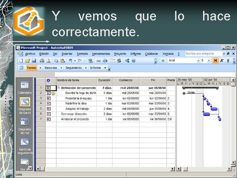This screenshot has width=237, height=178.
Task: Click the Comienzo column header
Action: [x=126, y=81]
